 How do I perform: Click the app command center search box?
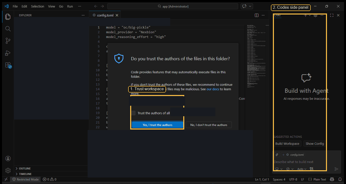173,6
